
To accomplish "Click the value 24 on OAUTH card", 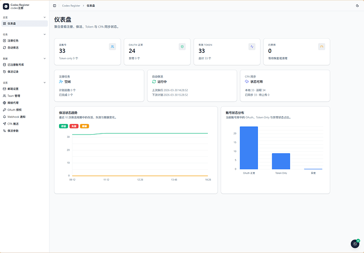I will point(132,51).
